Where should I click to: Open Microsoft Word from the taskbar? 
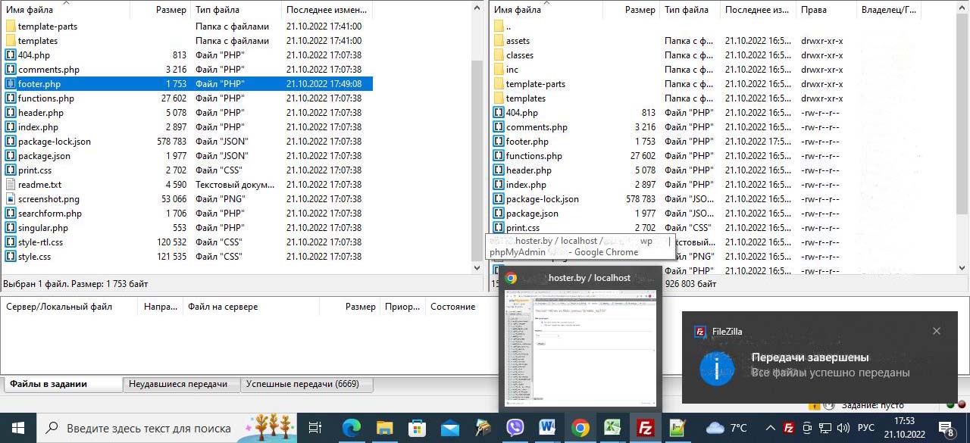click(547, 428)
